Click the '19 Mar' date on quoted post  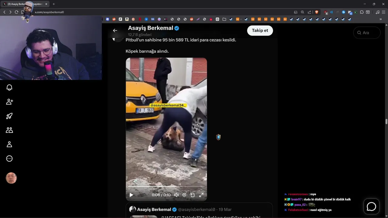pos(225,210)
